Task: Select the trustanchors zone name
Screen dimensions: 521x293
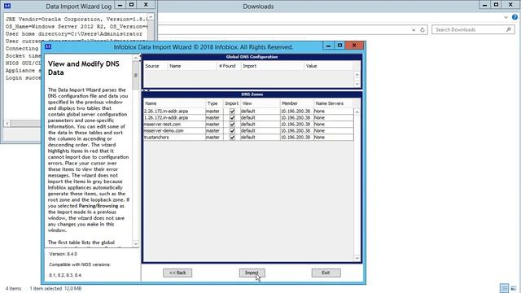Action: click(x=156, y=138)
